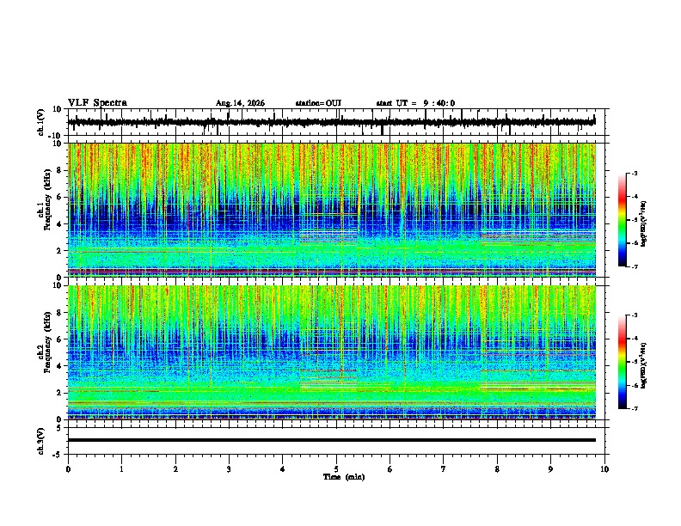681x526 pixels.
Task: Select the "start UT = 9 : 40: 0" text
Action: (415, 103)
